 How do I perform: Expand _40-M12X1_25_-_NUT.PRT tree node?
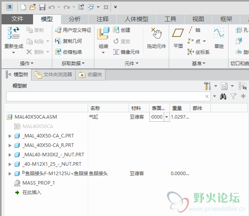[x=10, y=164]
